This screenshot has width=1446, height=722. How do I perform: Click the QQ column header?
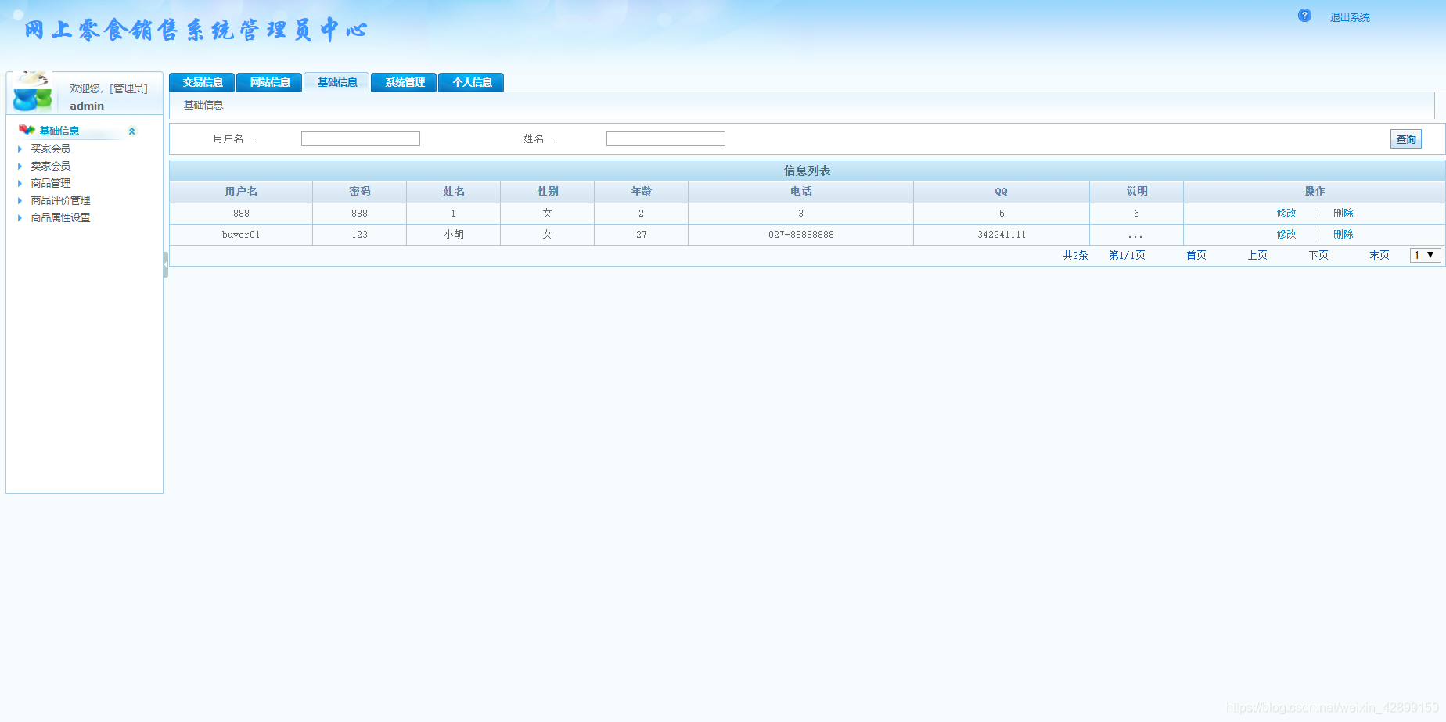click(1002, 192)
